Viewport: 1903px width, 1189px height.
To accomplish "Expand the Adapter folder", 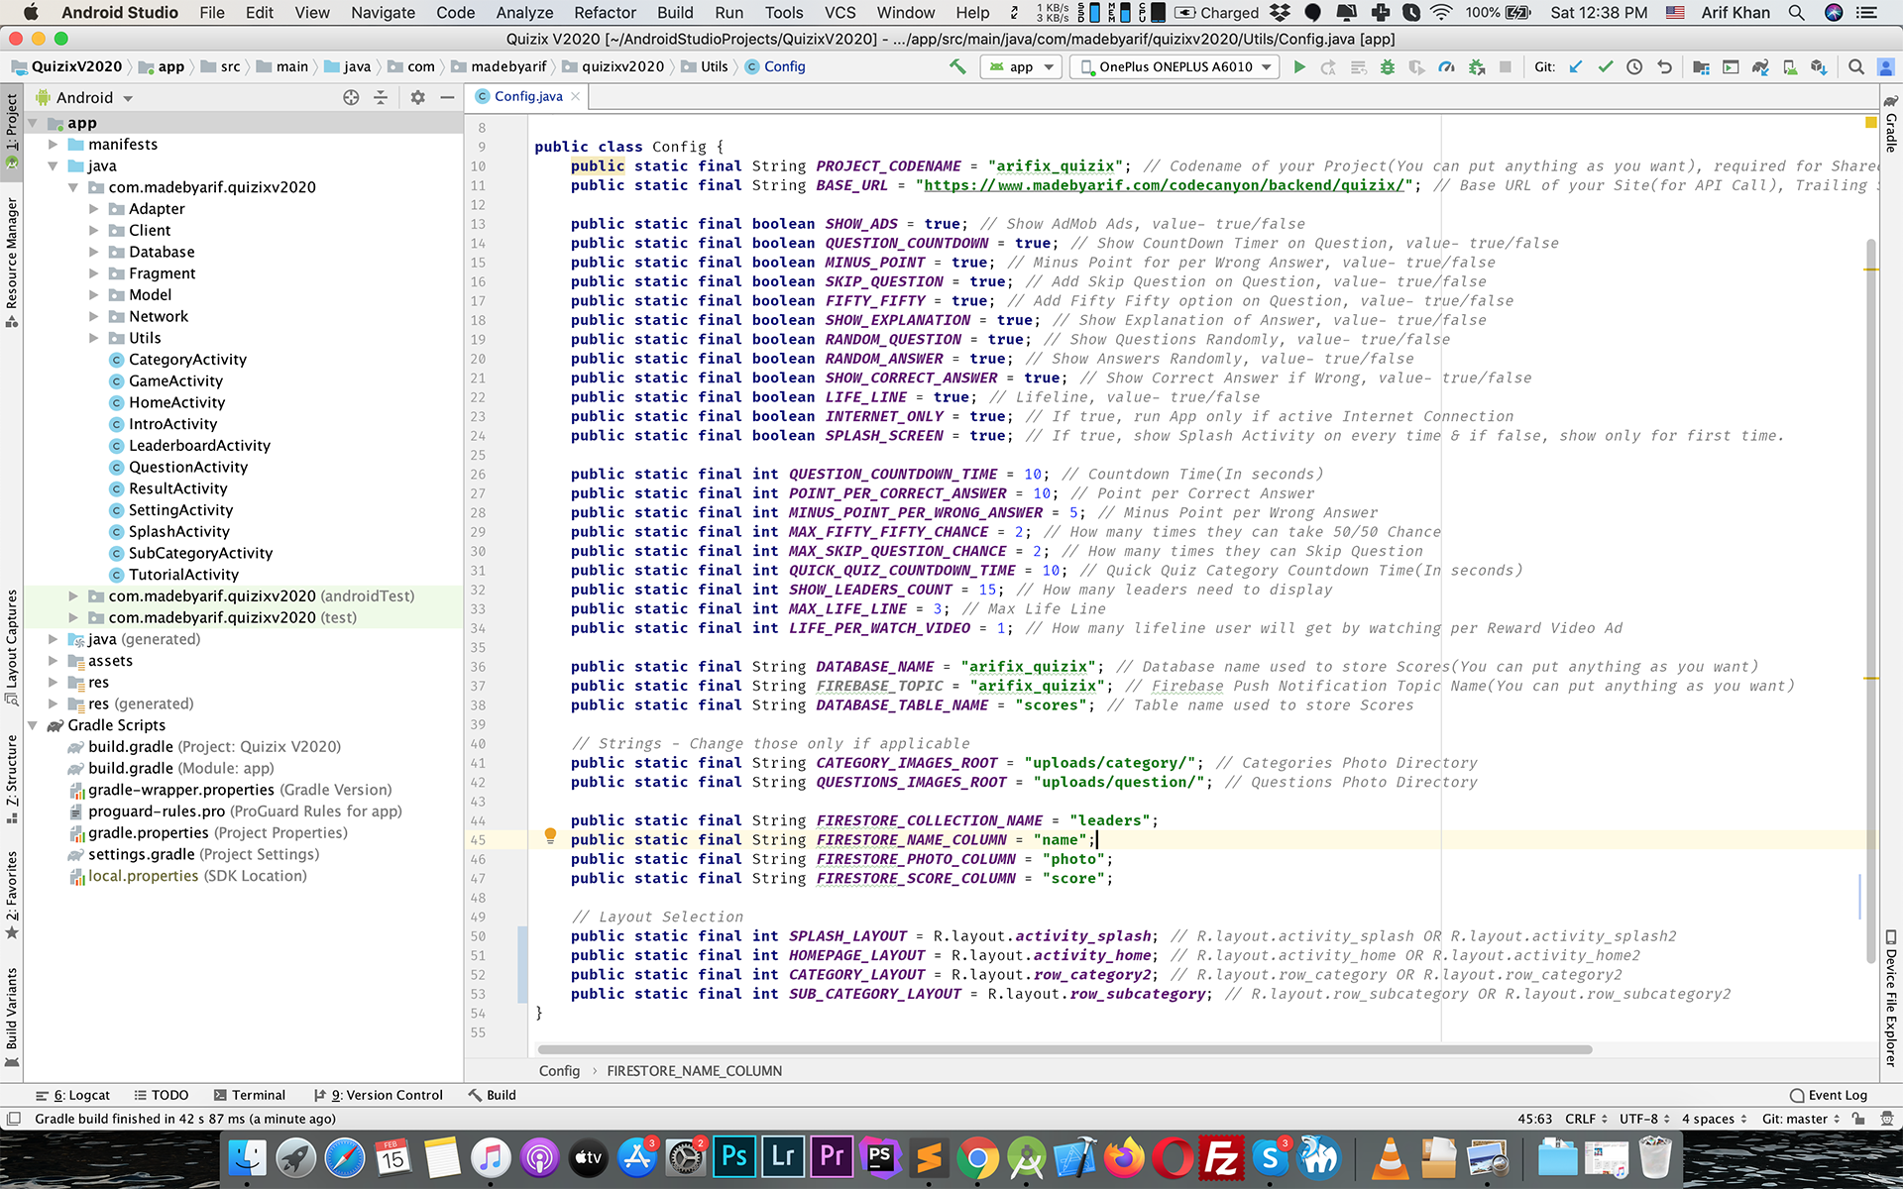I will pos(94,209).
